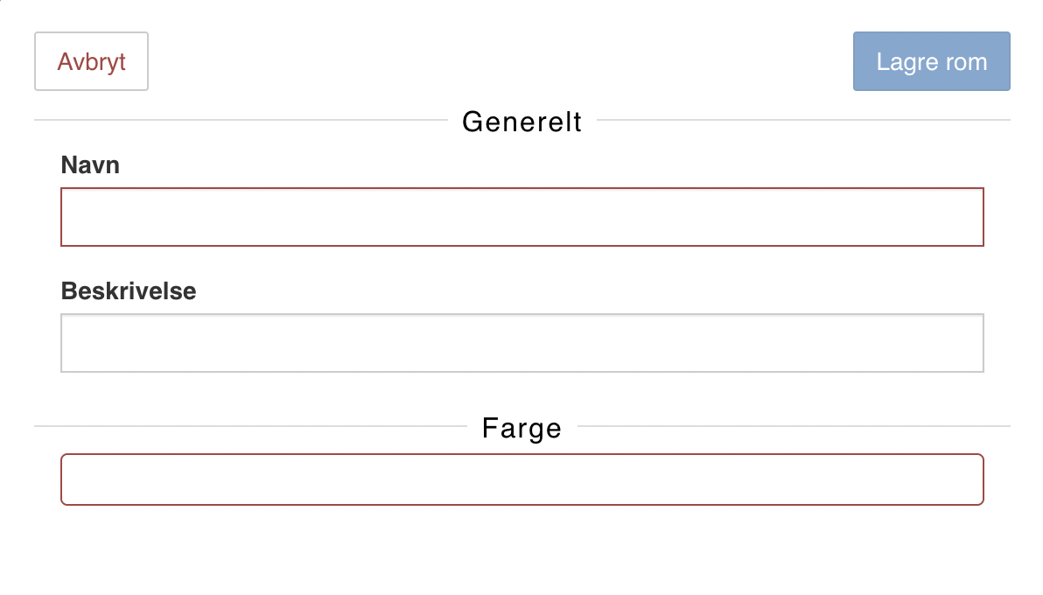The image size is (1043, 595).
Task: Place cursor in the description field
Action: point(522,343)
